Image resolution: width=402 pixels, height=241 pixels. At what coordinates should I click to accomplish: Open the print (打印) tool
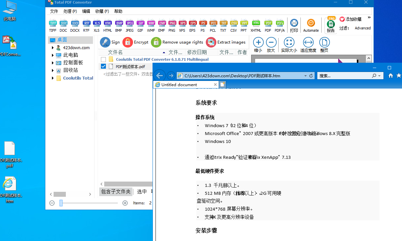(294, 26)
